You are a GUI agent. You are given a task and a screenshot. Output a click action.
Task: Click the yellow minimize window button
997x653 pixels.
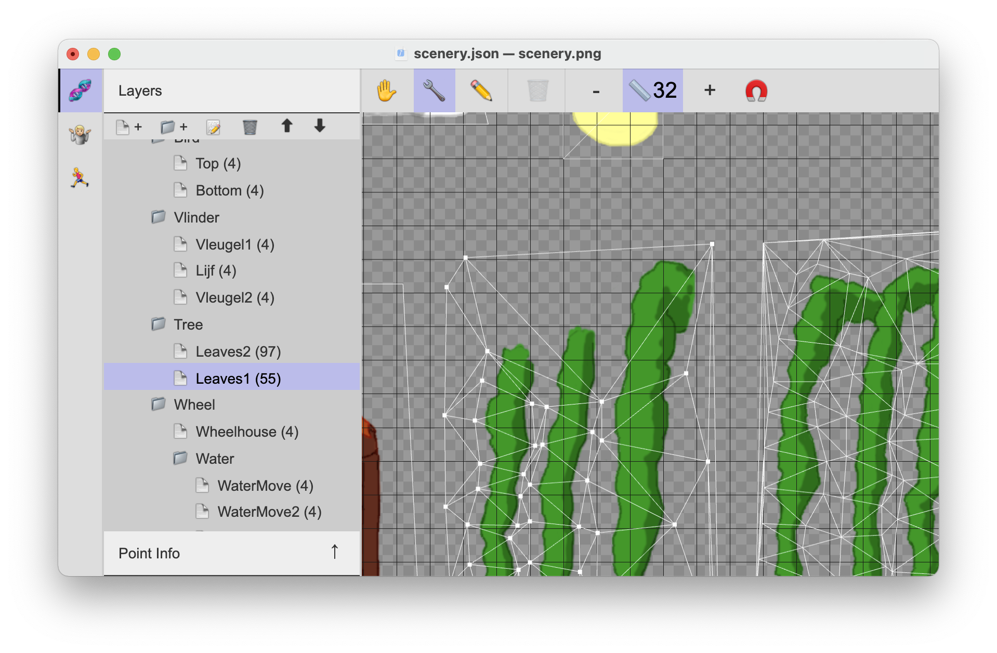(94, 54)
